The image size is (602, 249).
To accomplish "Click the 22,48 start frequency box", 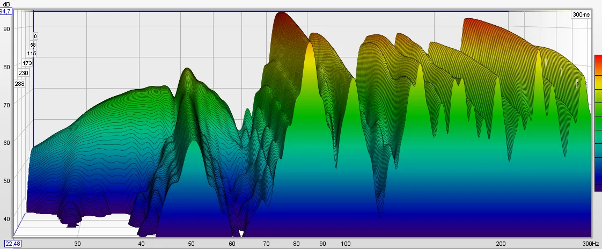I will coord(12,244).
